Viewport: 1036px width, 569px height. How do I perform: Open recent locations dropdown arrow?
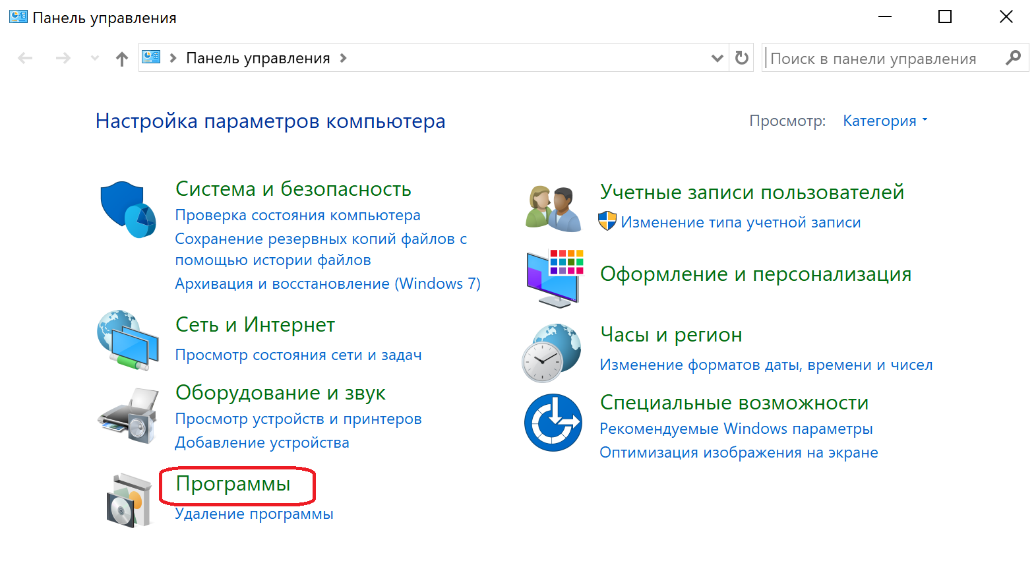[x=95, y=58]
